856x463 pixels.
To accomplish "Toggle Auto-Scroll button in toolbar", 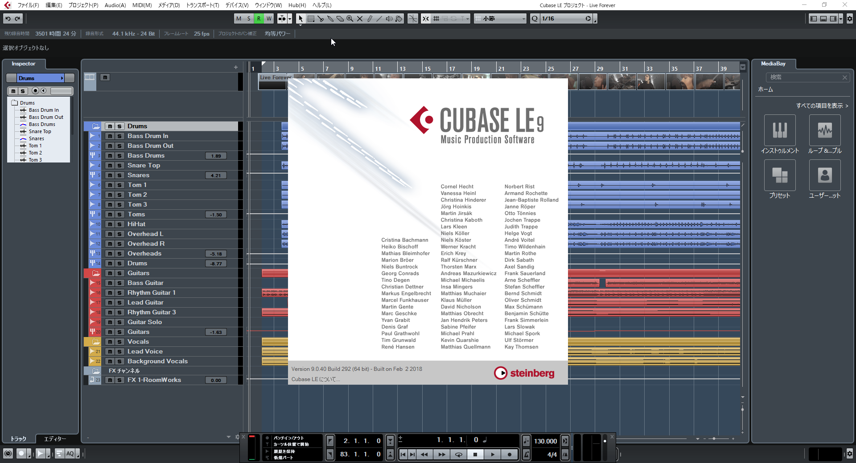I will pos(282,19).
